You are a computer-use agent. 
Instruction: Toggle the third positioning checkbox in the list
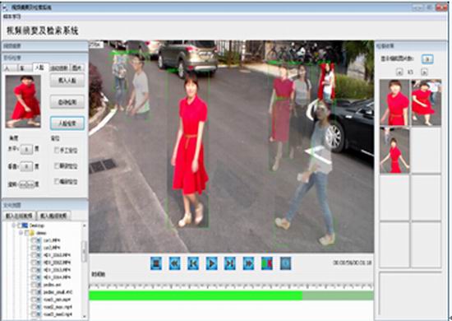click(x=57, y=181)
